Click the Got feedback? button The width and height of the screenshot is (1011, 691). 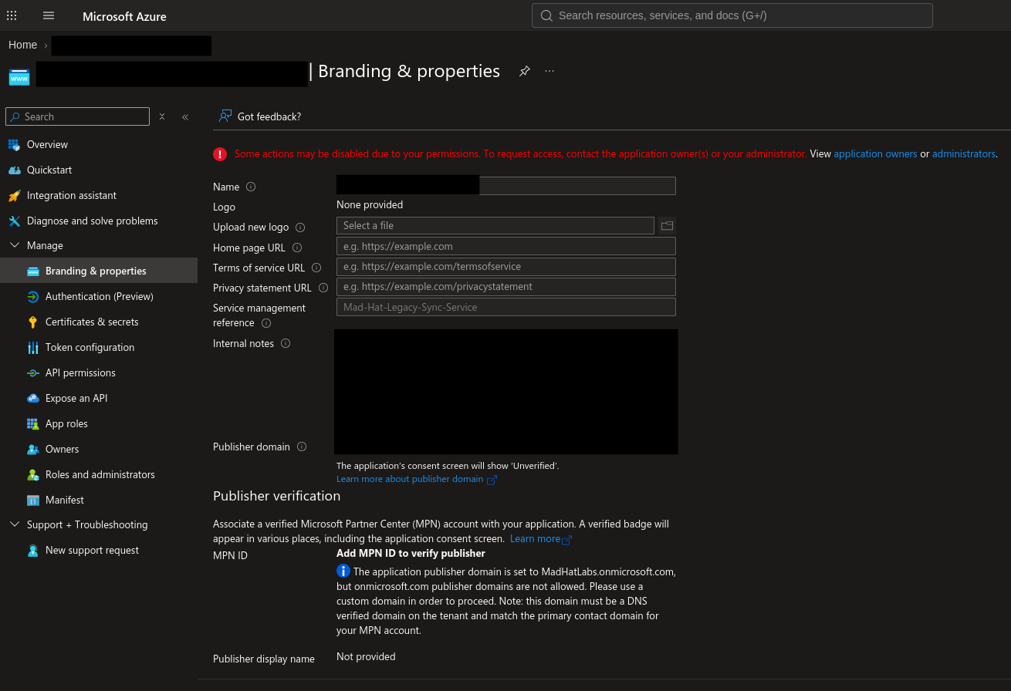(260, 116)
